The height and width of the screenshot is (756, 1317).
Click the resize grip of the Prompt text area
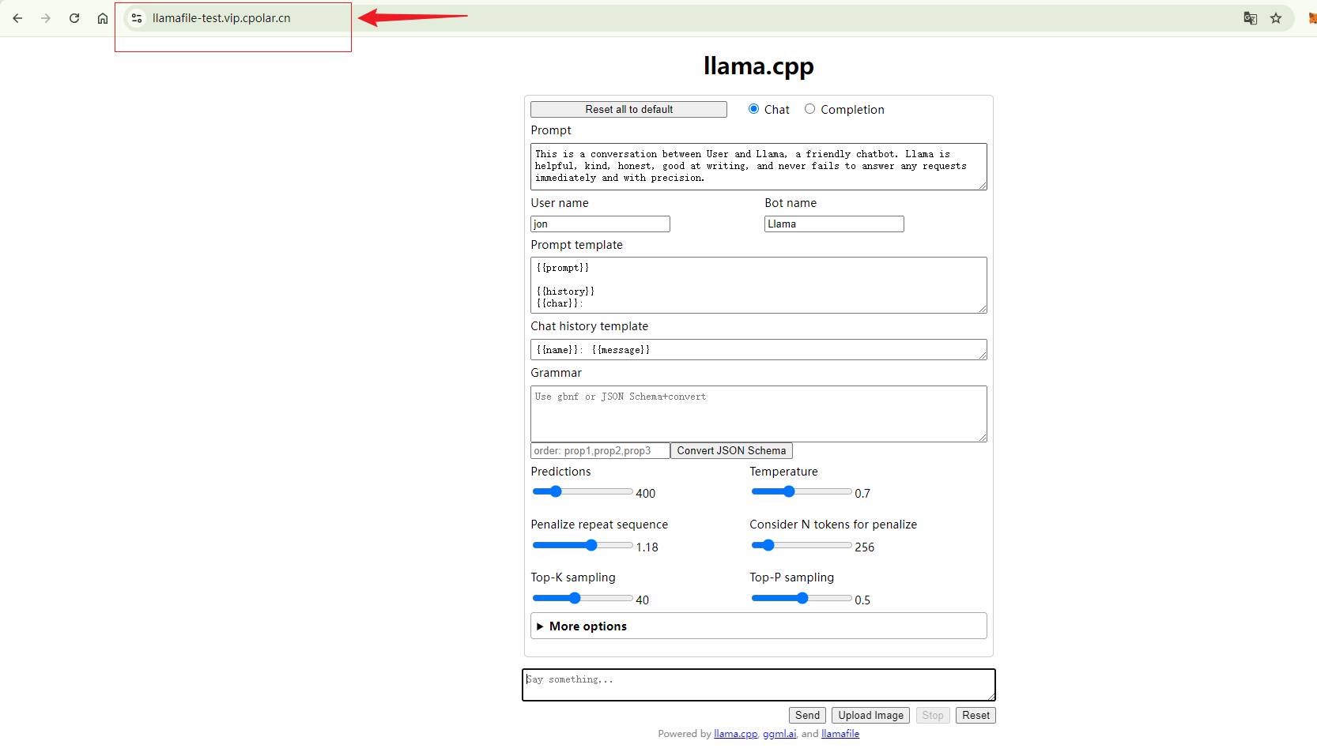983,186
